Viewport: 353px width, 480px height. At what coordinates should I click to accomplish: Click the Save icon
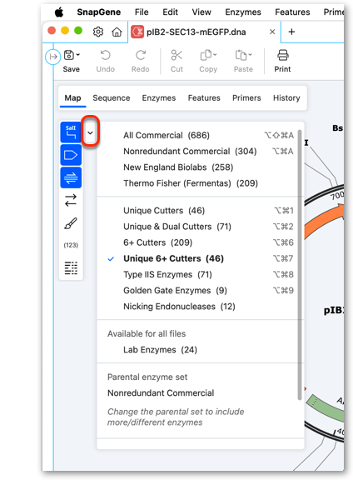click(69, 55)
